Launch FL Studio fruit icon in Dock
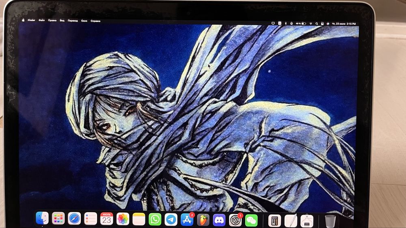Viewport: 406px width, 228px height. click(203, 220)
